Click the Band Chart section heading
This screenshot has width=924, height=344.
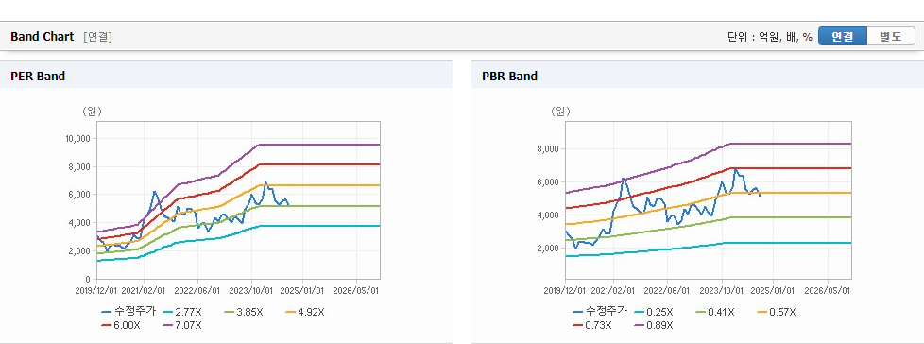[43, 37]
